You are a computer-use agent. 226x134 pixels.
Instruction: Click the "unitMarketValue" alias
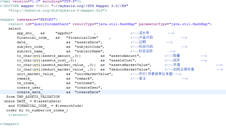click(x=93, y=74)
